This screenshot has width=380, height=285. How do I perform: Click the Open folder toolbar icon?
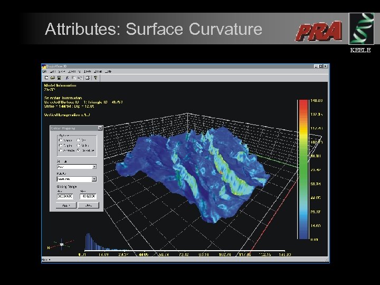pos(53,78)
